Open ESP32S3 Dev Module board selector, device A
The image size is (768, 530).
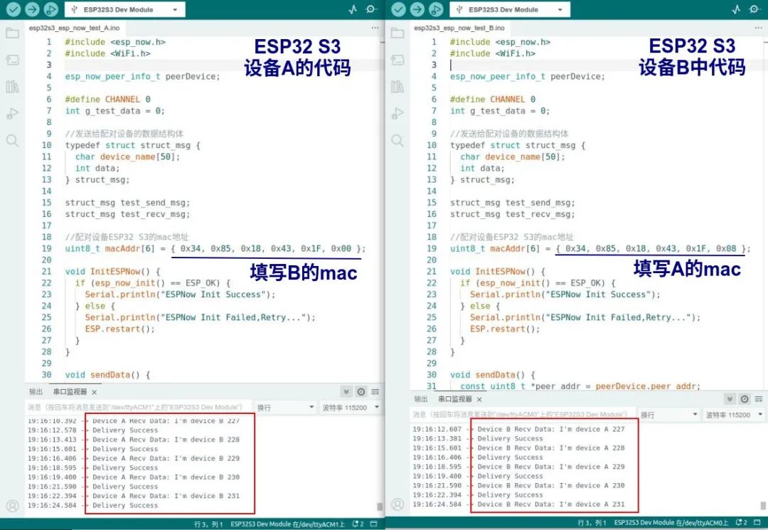pos(125,9)
